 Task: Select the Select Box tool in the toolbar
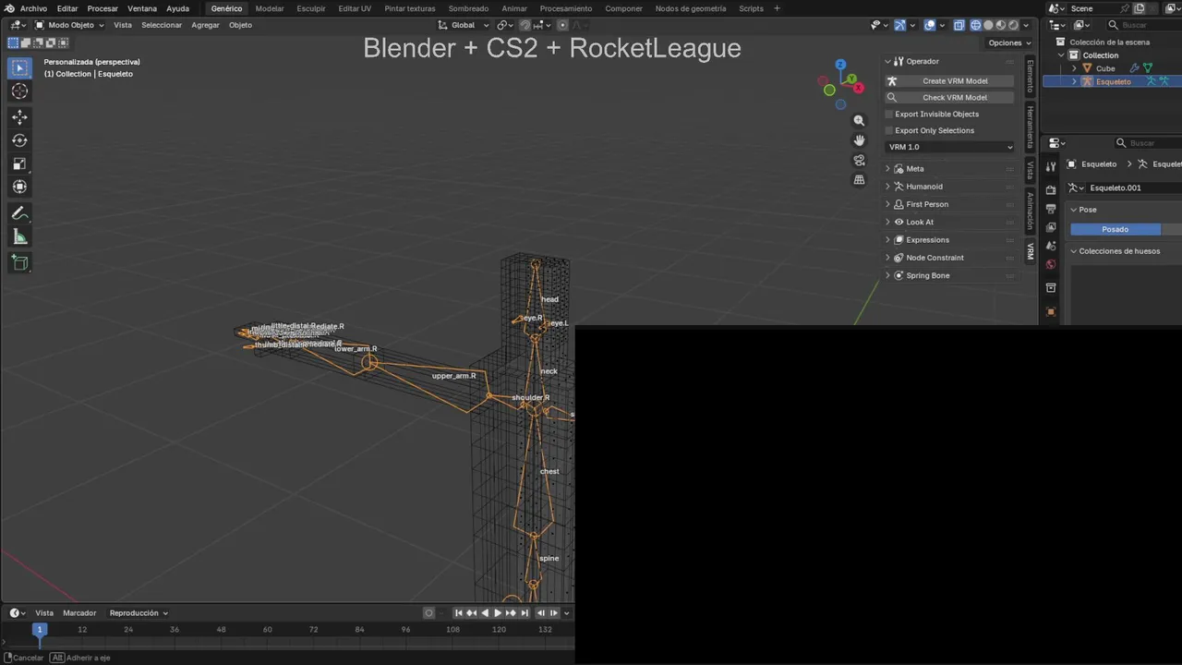pos(19,67)
